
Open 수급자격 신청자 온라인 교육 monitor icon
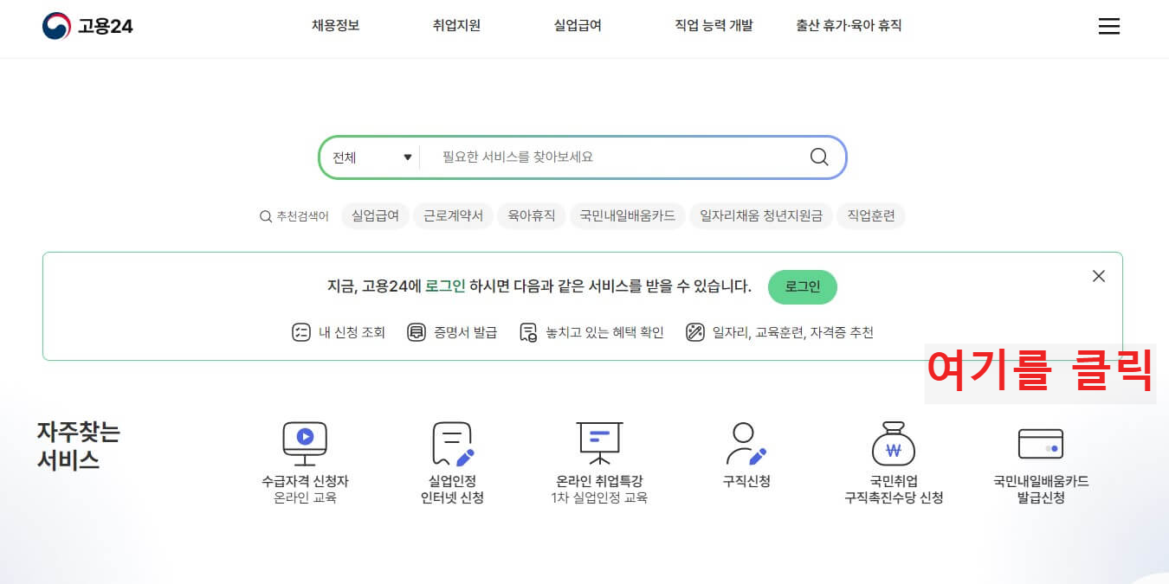coord(305,443)
